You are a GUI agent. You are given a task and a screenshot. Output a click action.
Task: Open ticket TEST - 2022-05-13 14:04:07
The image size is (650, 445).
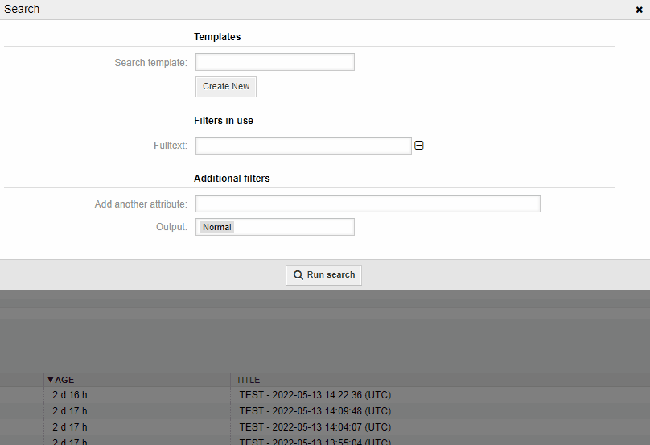point(315,427)
